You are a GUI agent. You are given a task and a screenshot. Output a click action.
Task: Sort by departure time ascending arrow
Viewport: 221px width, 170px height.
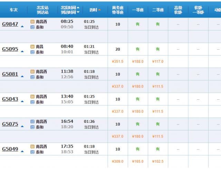[x=78, y=8]
